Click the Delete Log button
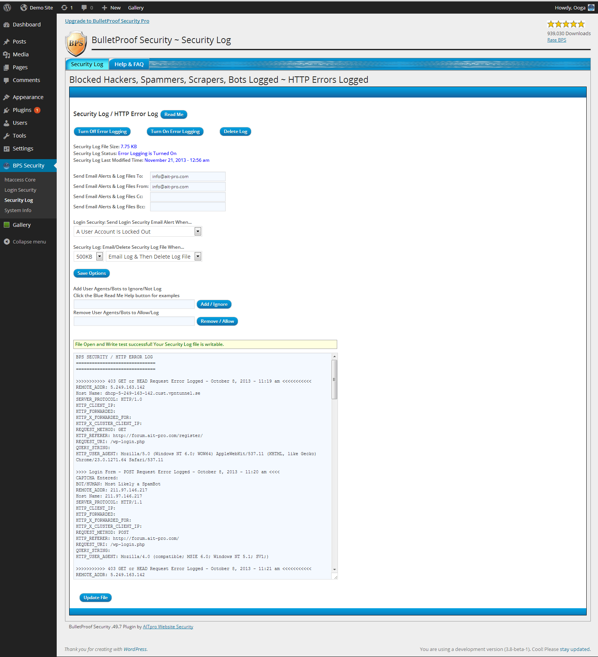This screenshot has height=657, width=598. [x=235, y=132]
